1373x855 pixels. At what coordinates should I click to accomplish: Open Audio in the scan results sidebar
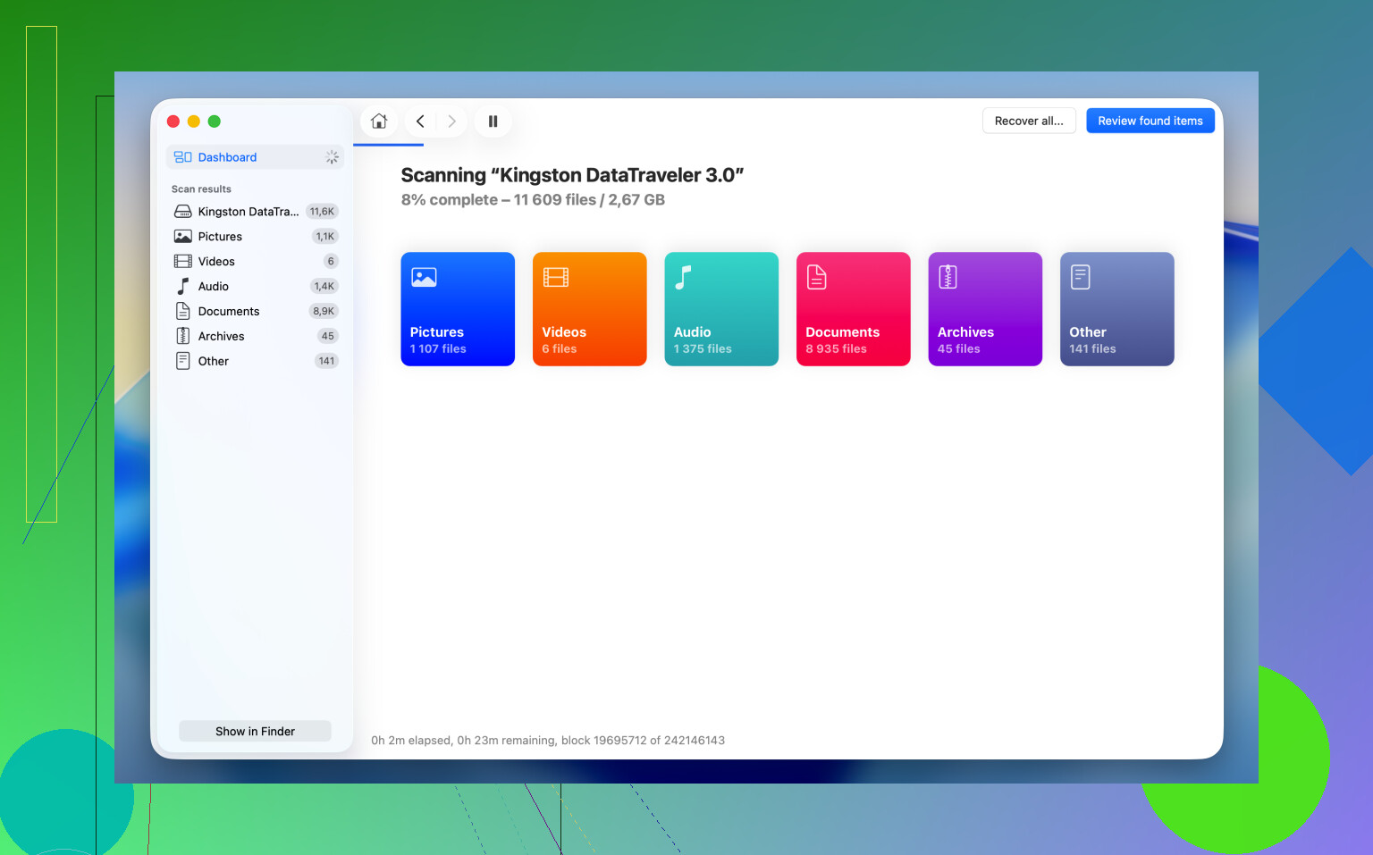[x=256, y=287]
